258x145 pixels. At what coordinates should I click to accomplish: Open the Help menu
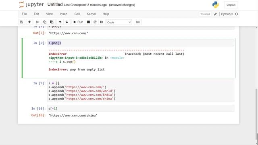click(x=106, y=14)
